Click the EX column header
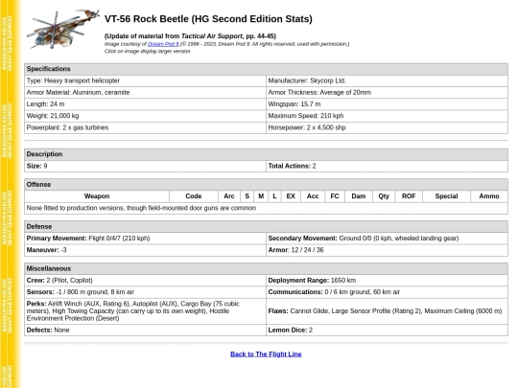 (291, 196)
